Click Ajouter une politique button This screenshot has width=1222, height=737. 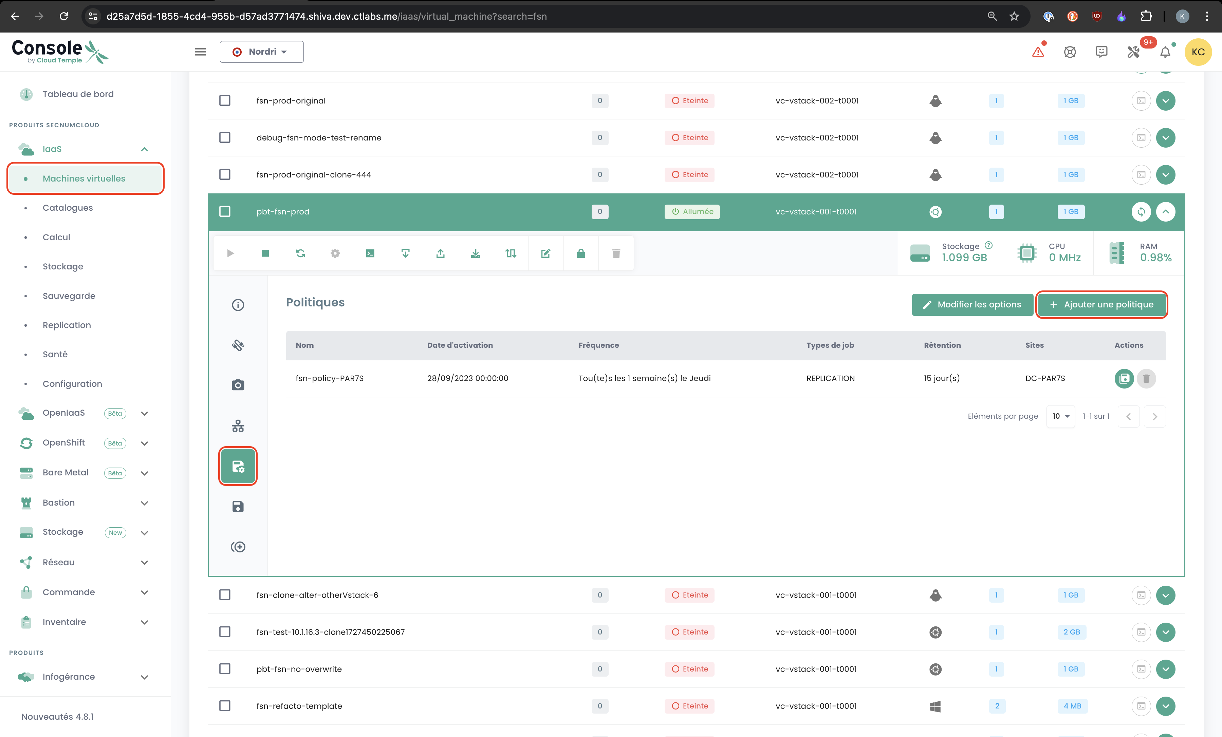[x=1101, y=304]
